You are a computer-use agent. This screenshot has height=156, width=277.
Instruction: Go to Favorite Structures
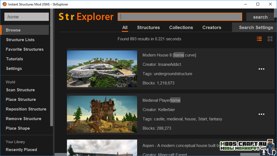tap(25, 49)
